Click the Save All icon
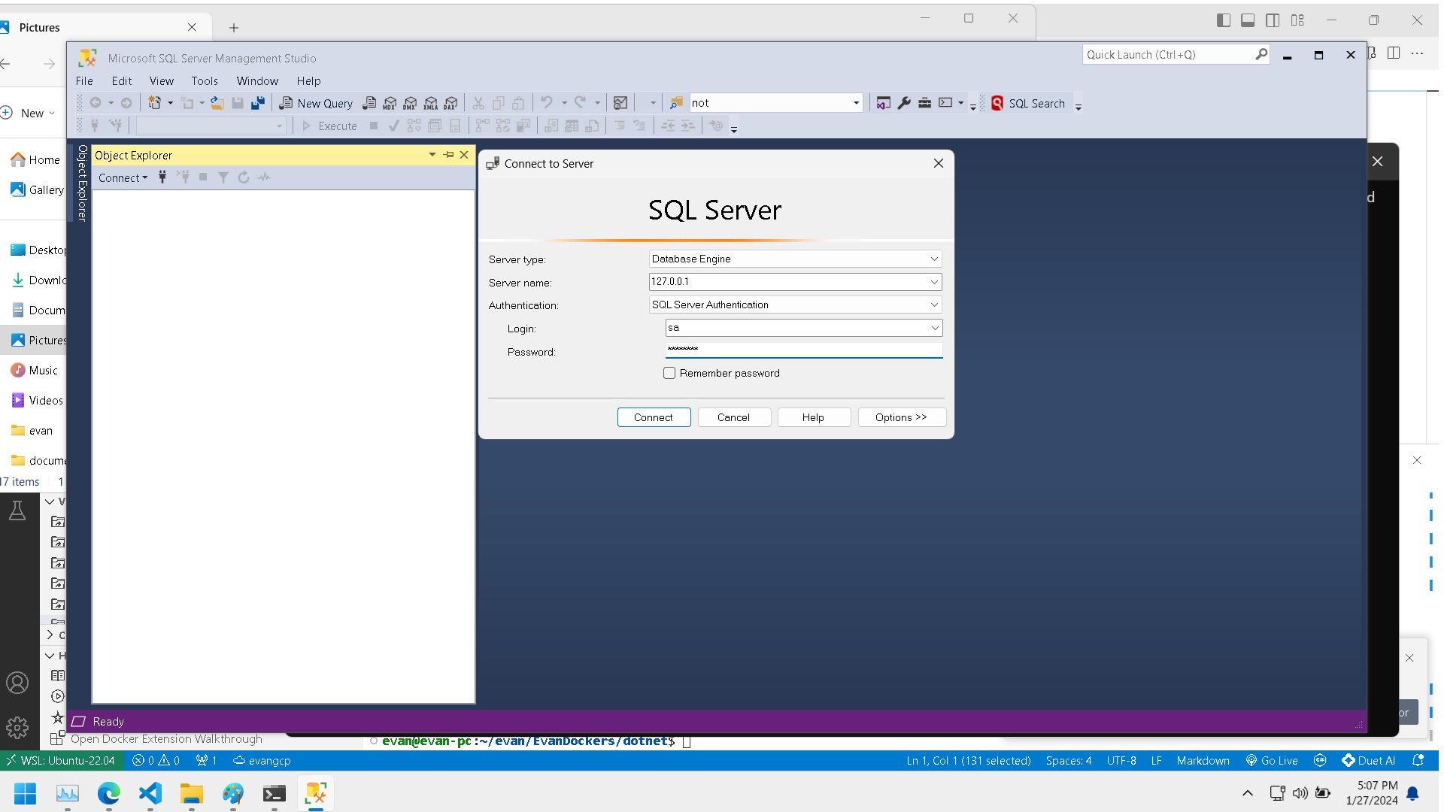Screen dimensions: 1444x812 (x=258, y=103)
